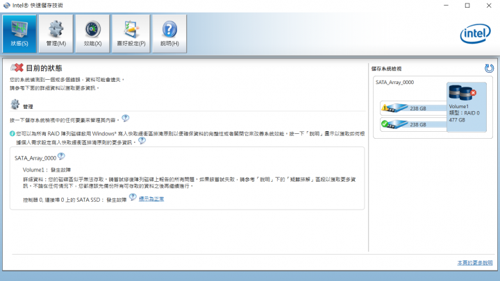Click the 標示為正常 mark as normal link
Image resolution: width=500 pixels, height=281 pixels.
151,199
